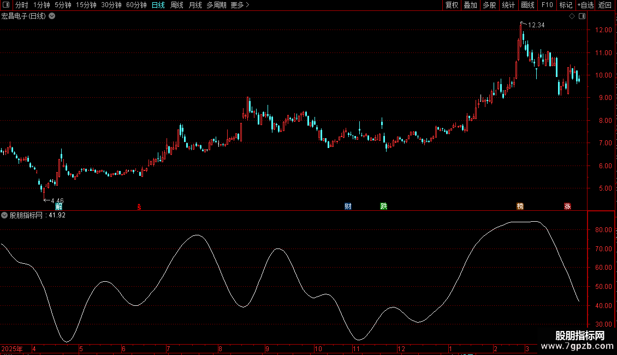Image resolution: width=617 pixels, height=355 pixels.
Task: Click the red S marker below the chart
Action: 139,207
